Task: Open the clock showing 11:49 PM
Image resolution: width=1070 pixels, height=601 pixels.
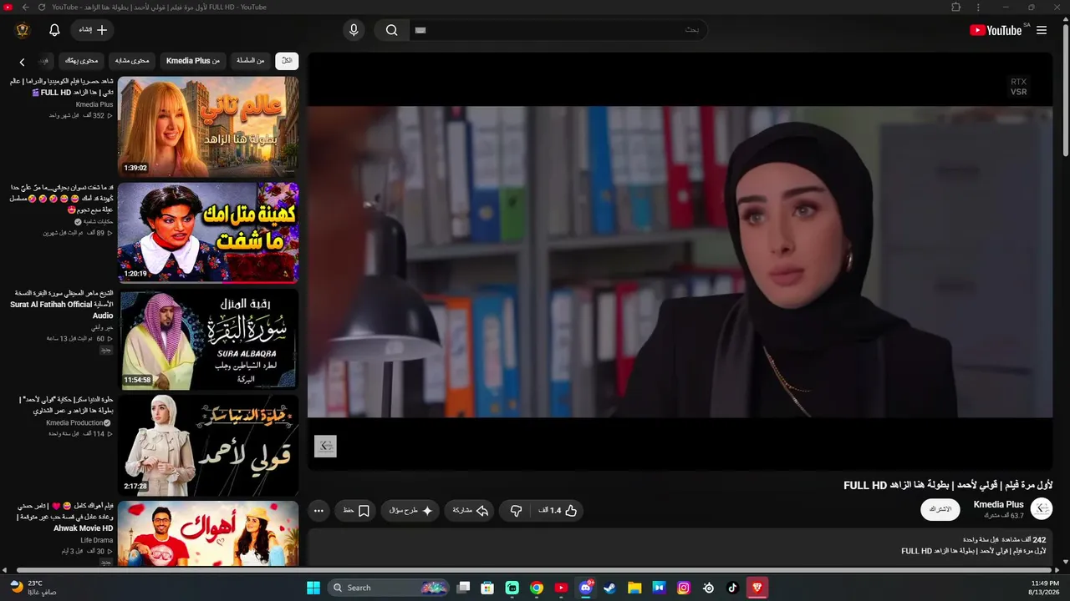Action: point(1045,588)
